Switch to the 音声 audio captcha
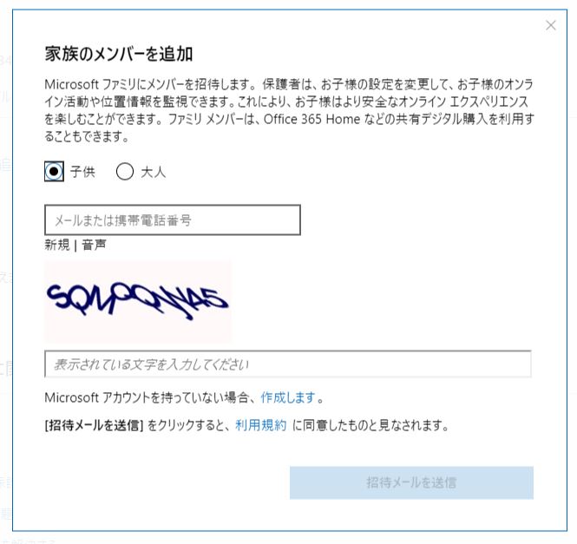The image size is (577, 544). pyautogui.click(x=95, y=246)
